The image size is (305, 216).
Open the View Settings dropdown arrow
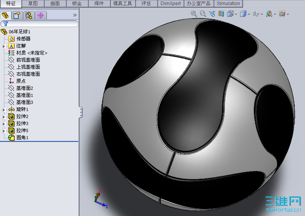click(x=288, y=14)
